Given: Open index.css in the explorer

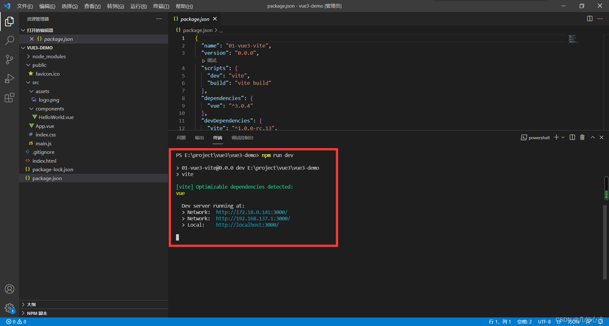Looking at the screenshot, I should point(94,135).
